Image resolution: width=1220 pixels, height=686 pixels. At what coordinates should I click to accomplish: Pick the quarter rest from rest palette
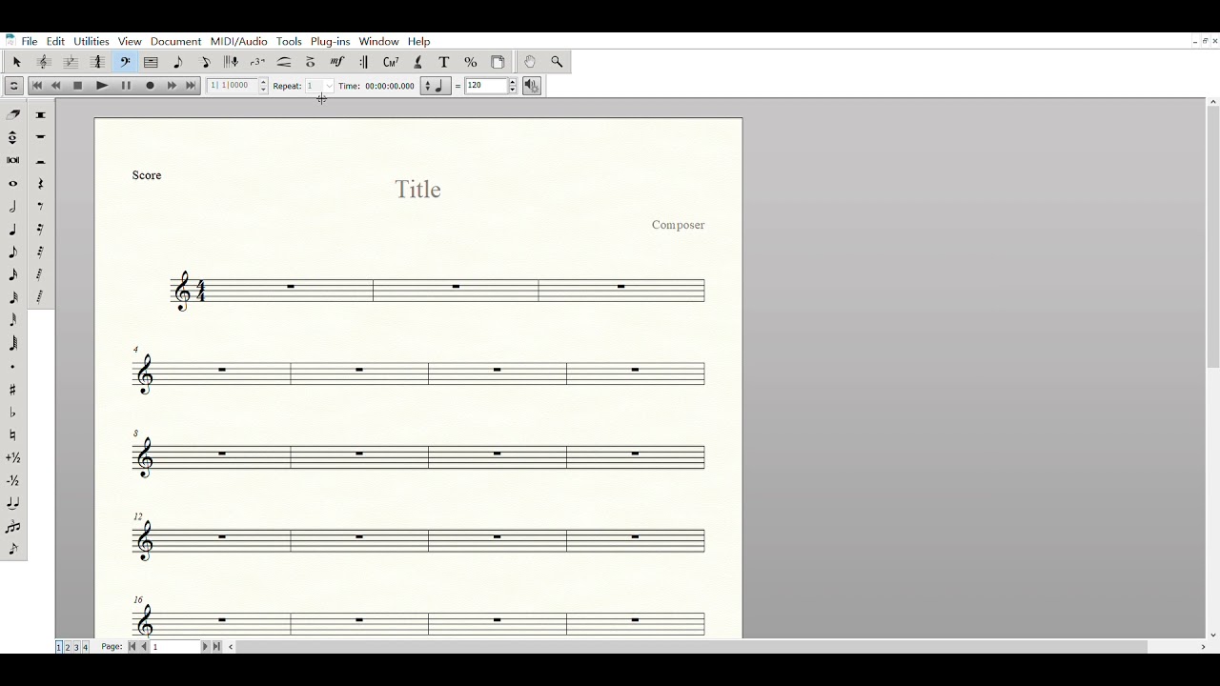[40, 184]
